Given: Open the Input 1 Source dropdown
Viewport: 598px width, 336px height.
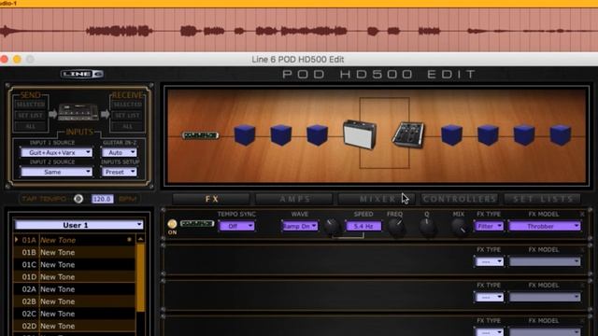Looking at the screenshot, I should [x=56, y=152].
